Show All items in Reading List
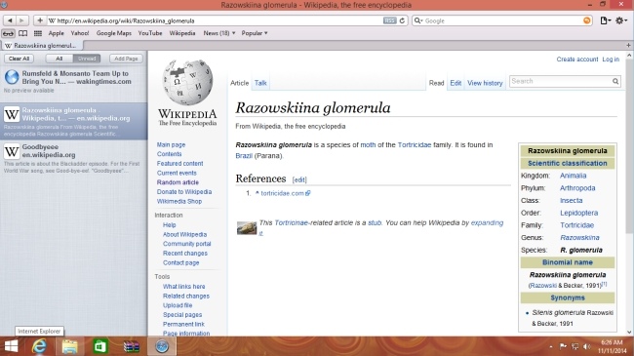Screen dimensions: 634x356 click(59, 59)
